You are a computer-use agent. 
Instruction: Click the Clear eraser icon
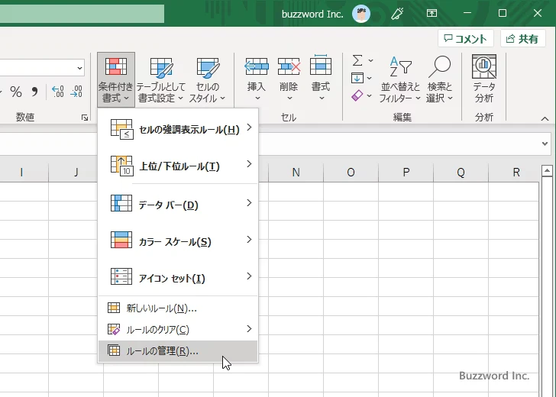[x=357, y=95]
